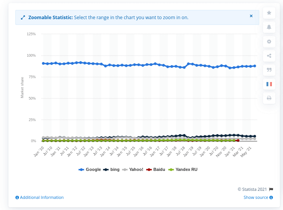This screenshot has height=210, width=283.
Task: Close the Zoomable Statistic banner
Action: pos(251,16)
